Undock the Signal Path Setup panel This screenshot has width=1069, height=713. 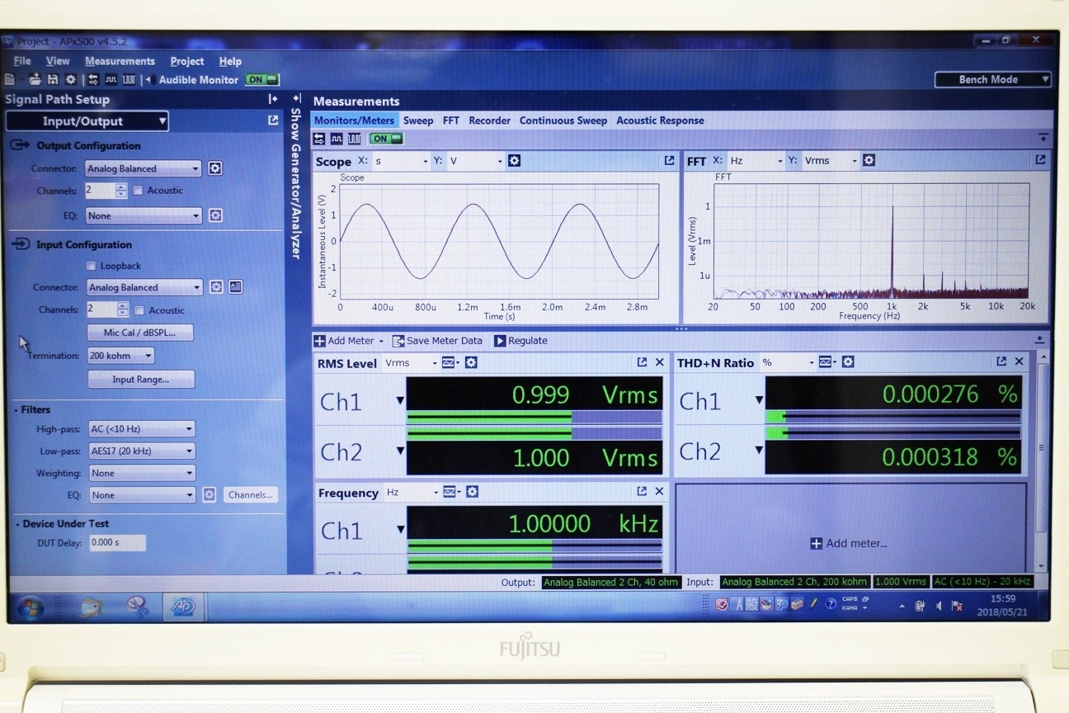pyautogui.click(x=273, y=120)
